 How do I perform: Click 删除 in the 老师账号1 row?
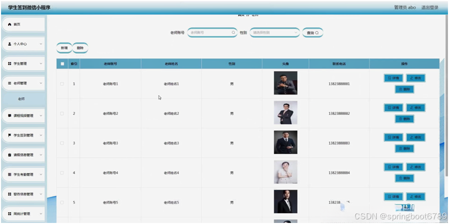tap(405, 89)
